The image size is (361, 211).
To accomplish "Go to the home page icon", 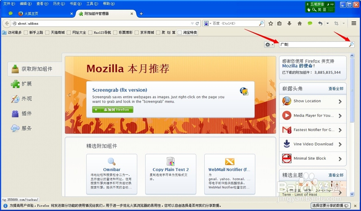I will point(300,23).
